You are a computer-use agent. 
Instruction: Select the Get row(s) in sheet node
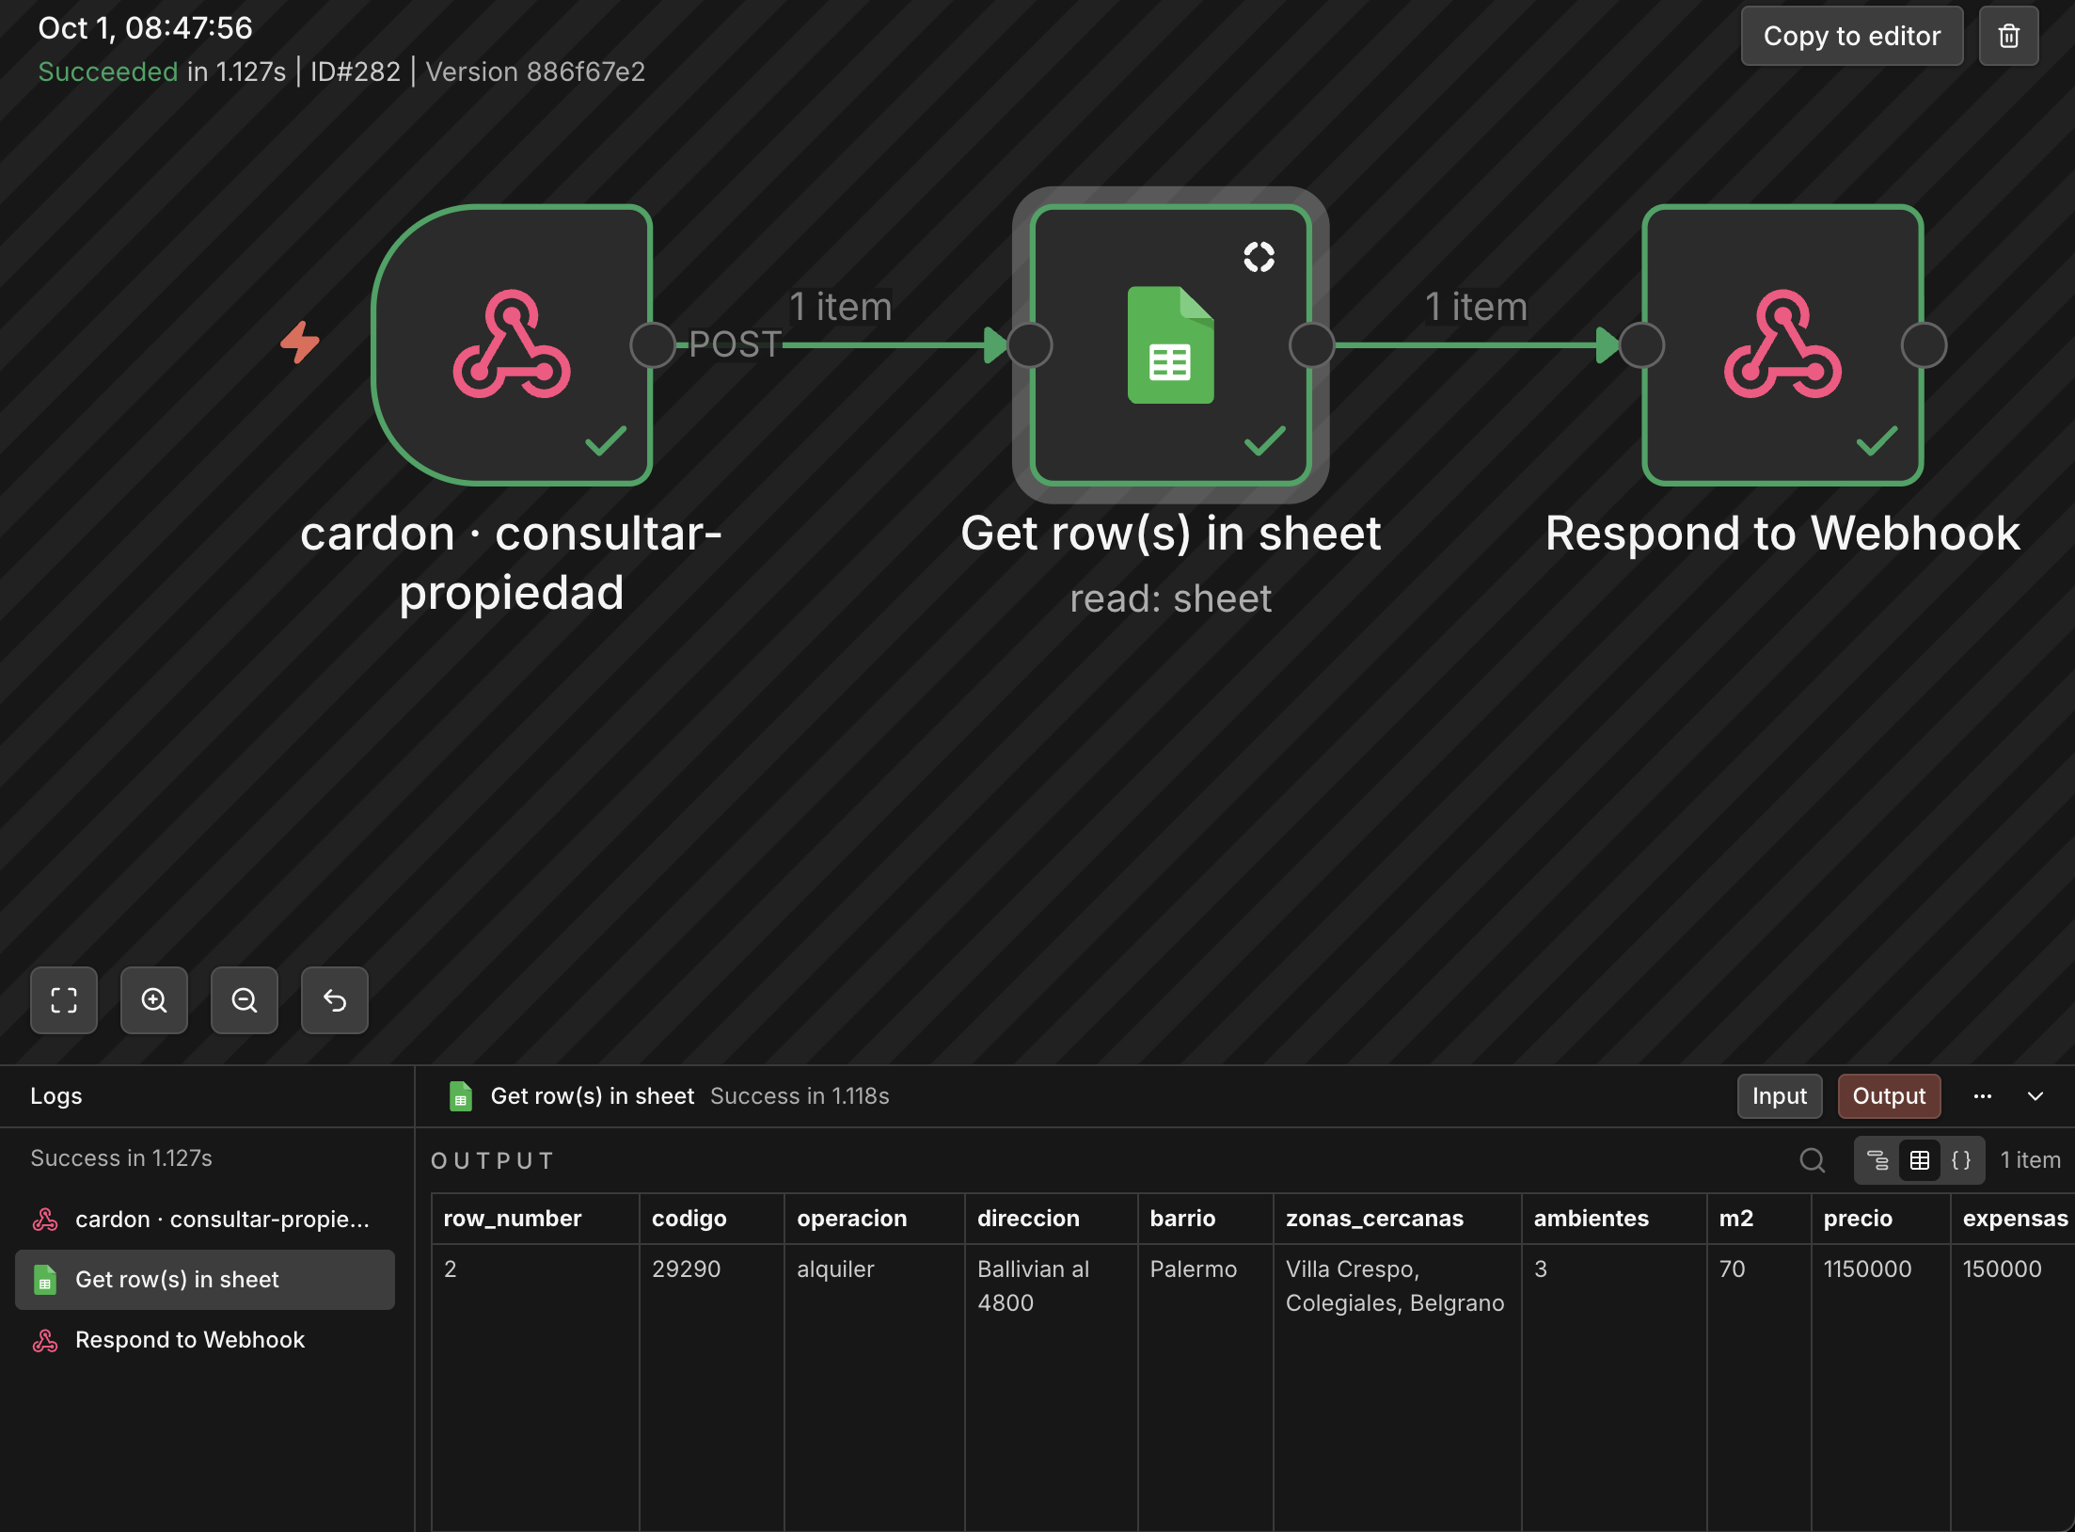[1171, 344]
